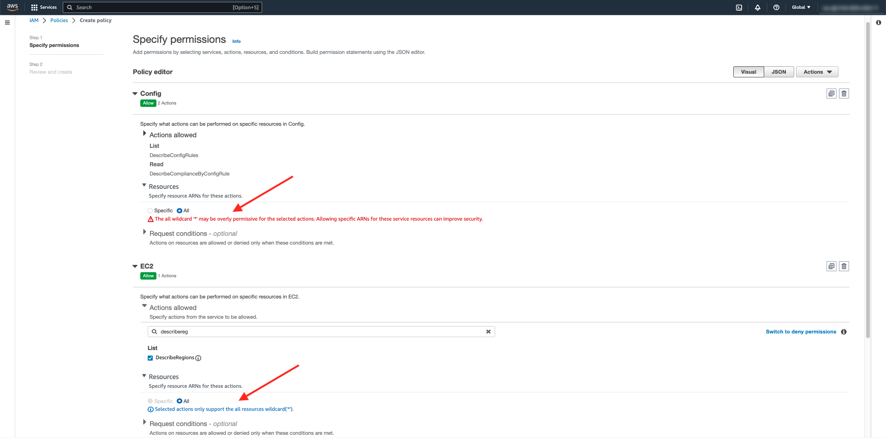Open the AWS home logo
Viewport: 886px width, 438px height.
click(x=12, y=7)
